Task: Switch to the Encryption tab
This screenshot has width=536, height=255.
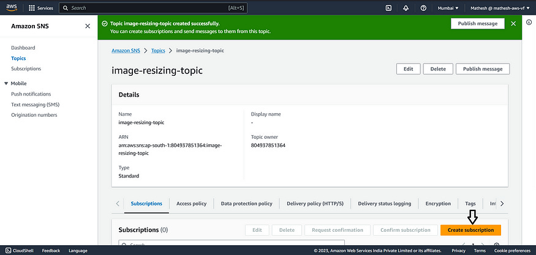Action: [x=438, y=204]
